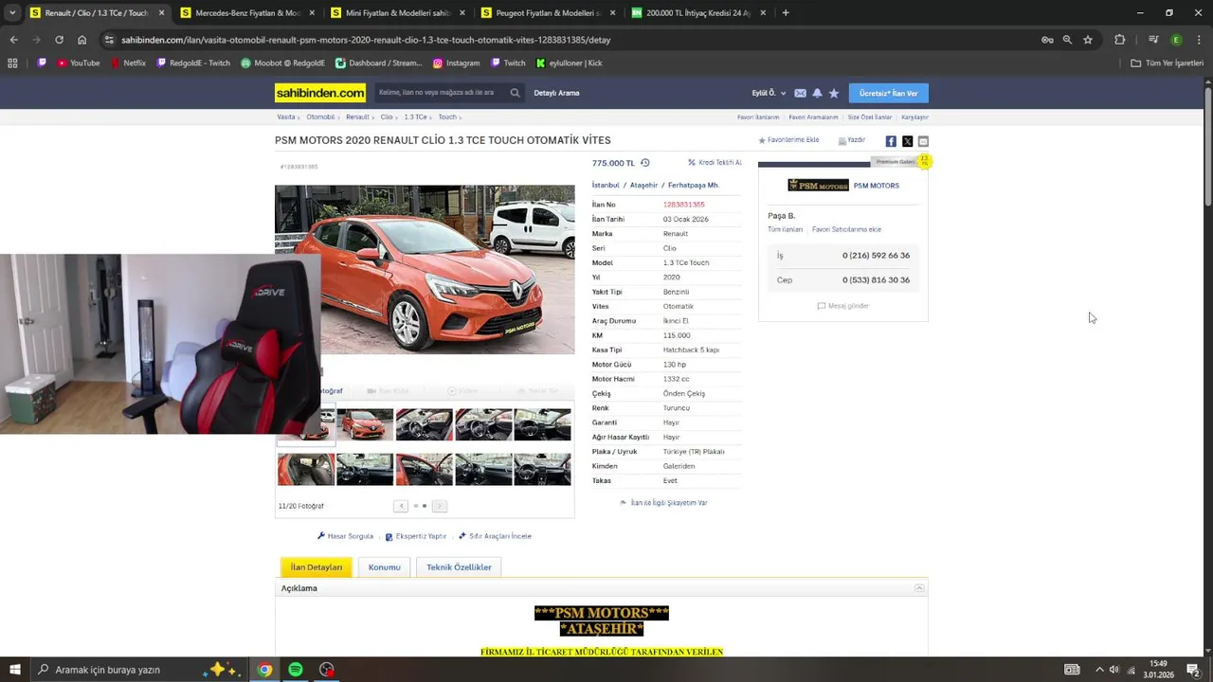Image resolution: width=1213 pixels, height=682 pixels.
Task: Open the Chrome extensions puzzle icon
Action: (x=1120, y=40)
